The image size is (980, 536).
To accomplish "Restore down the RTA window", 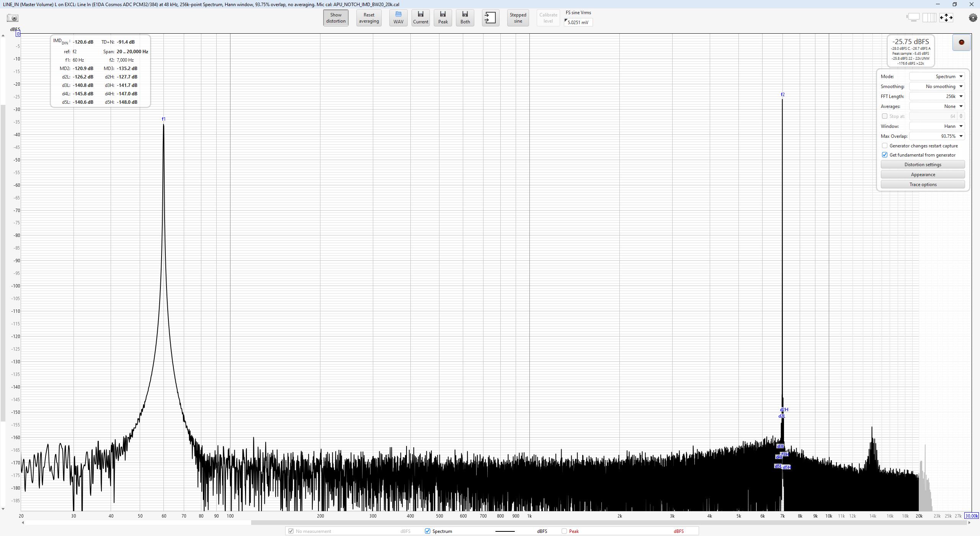I will [954, 4].
